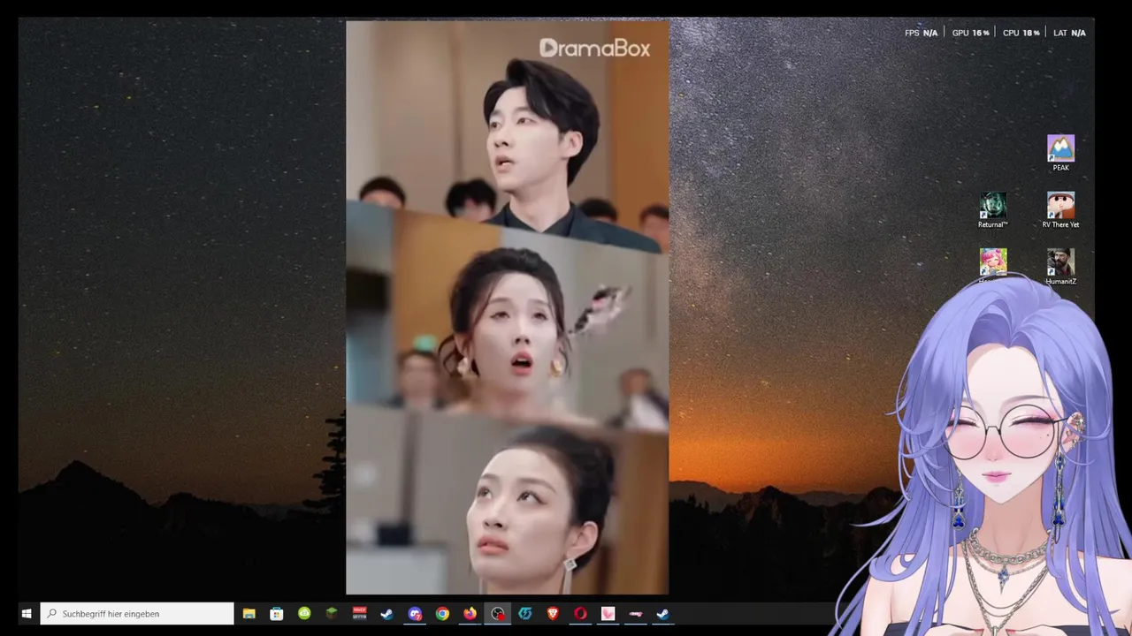The image size is (1132, 636).
Task: Click the LAT N/A overlay readout
Action: (x=1069, y=33)
